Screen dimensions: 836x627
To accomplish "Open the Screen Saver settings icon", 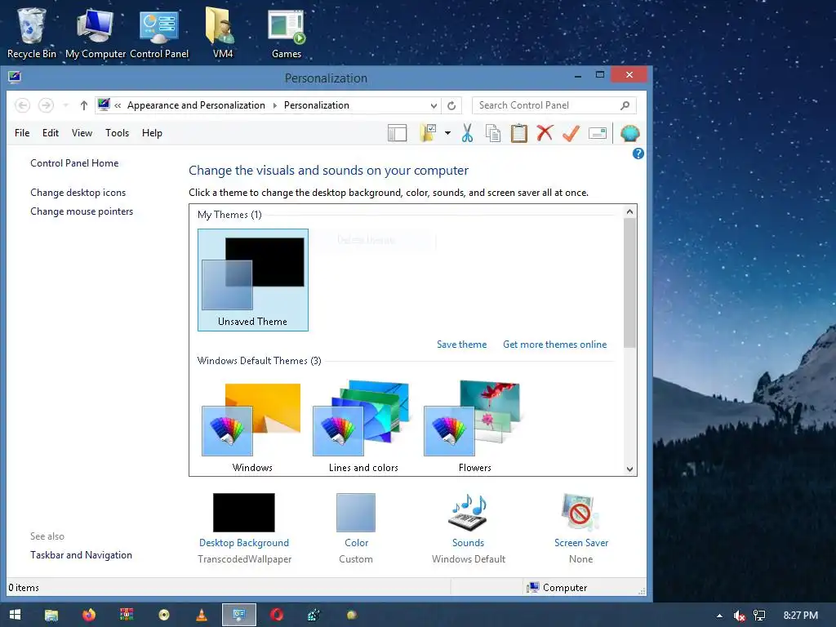I will 580,513.
